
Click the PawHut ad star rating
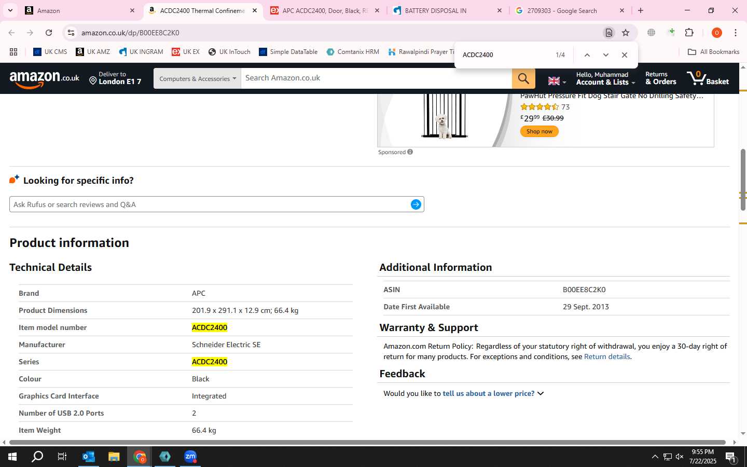(x=539, y=107)
